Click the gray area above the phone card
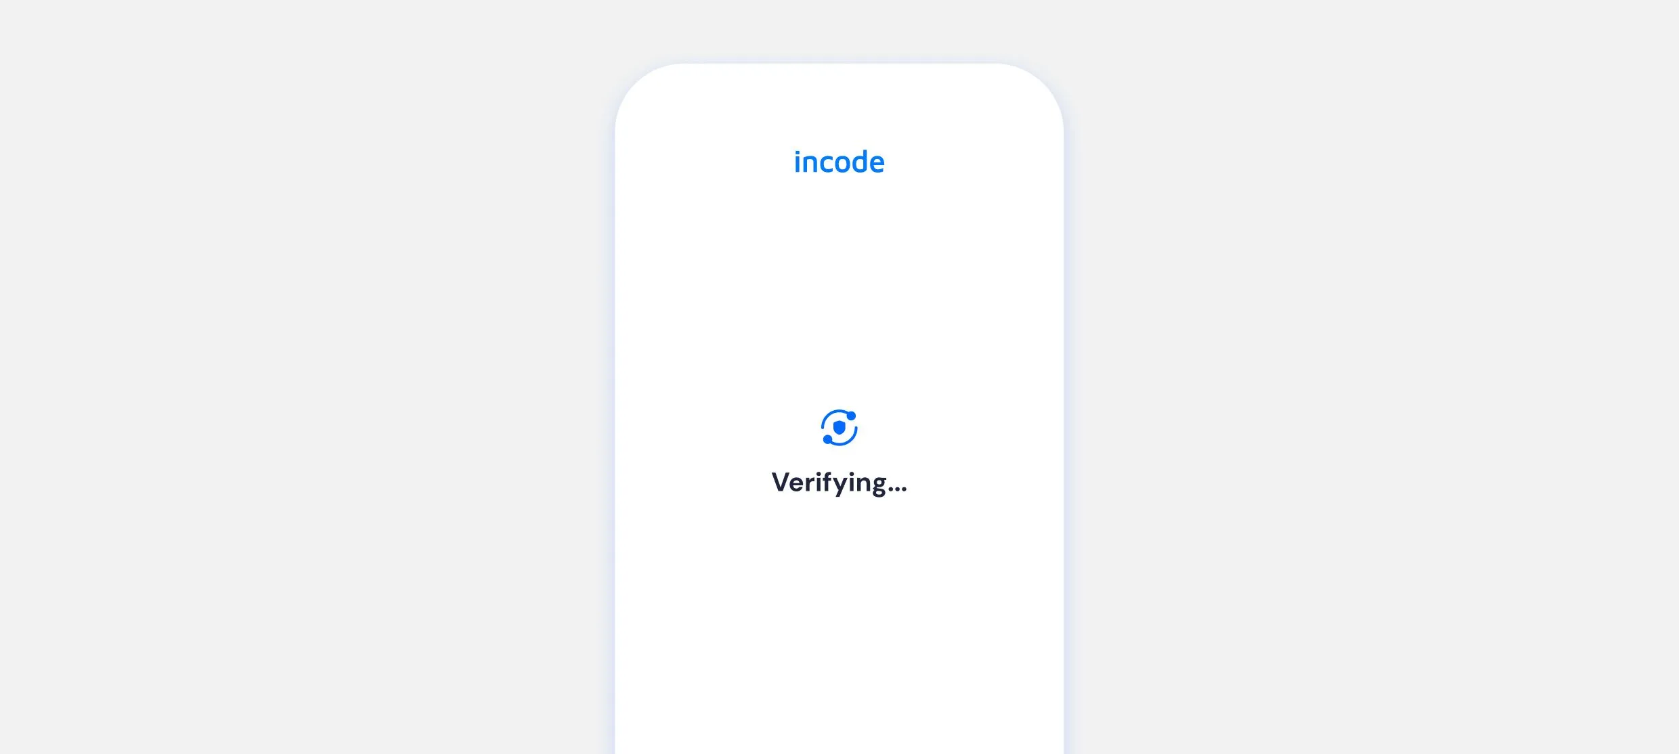This screenshot has height=754, width=1679. [x=839, y=30]
